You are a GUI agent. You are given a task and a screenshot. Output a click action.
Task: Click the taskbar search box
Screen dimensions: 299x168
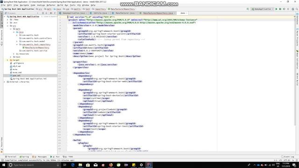point(34,165)
